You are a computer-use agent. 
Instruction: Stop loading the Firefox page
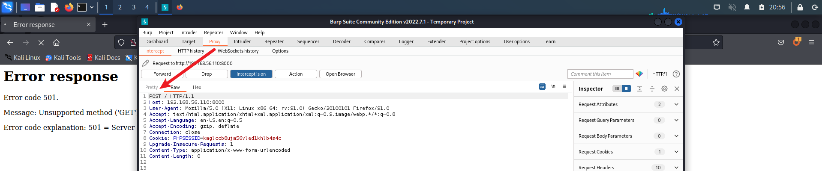[41, 42]
